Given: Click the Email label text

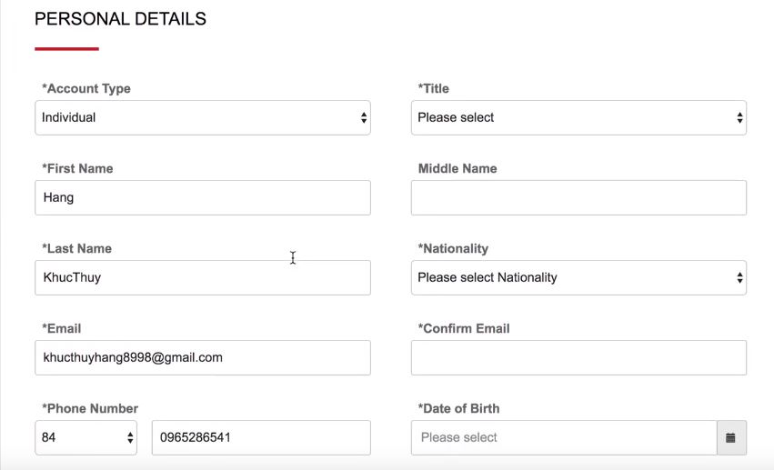Looking at the screenshot, I should [62, 328].
